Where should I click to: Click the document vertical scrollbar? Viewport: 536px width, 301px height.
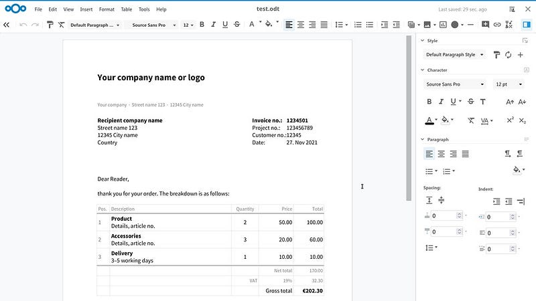409,118
